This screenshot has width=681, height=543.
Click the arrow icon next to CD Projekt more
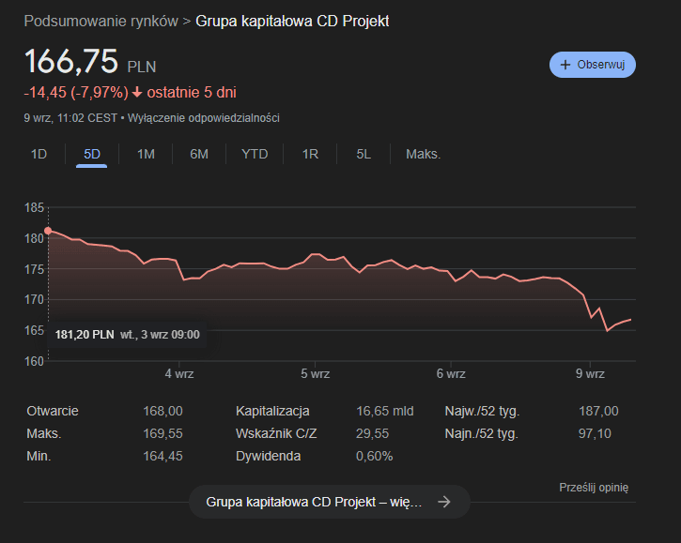pyautogui.click(x=444, y=502)
